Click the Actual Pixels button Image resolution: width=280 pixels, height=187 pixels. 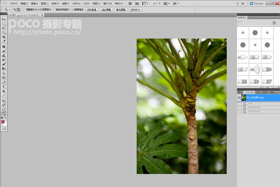[92, 10]
